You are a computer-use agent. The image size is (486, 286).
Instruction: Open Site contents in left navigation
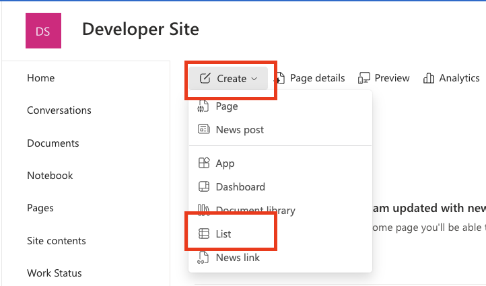coord(57,241)
